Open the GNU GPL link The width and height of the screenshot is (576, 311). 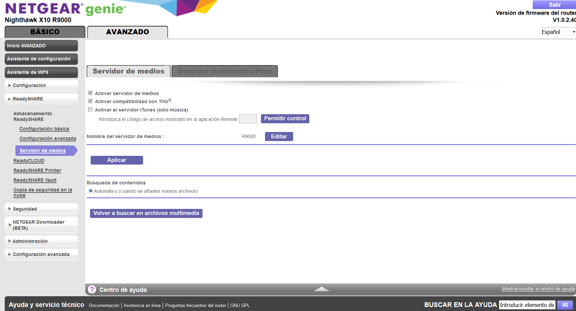pos(240,305)
